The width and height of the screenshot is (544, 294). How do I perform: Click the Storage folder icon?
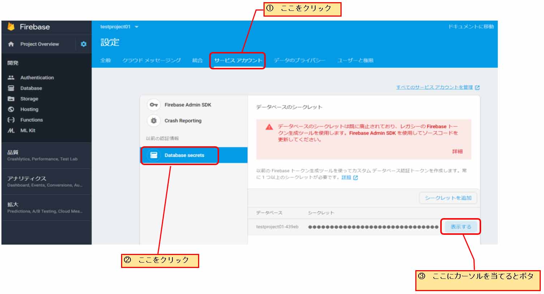(11, 99)
